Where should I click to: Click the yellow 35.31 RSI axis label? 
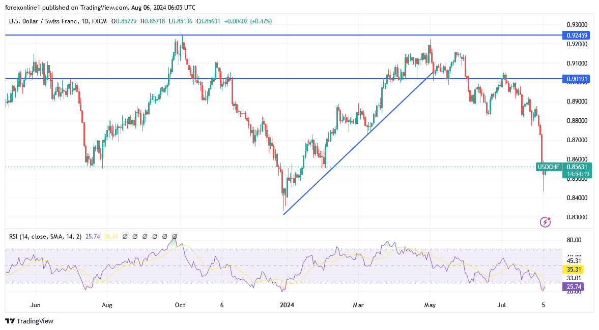574,270
